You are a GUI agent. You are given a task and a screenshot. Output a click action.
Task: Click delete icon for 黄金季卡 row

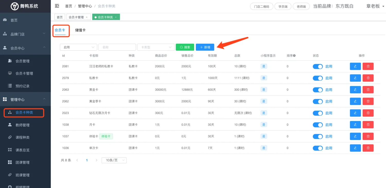pyautogui.click(x=368, y=101)
